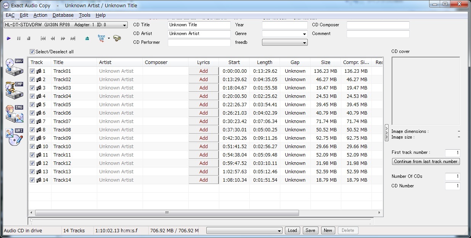Image resolution: width=471 pixels, height=238 pixels.
Task: Click the IMG copy image icon
Action: tap(14, 114)
